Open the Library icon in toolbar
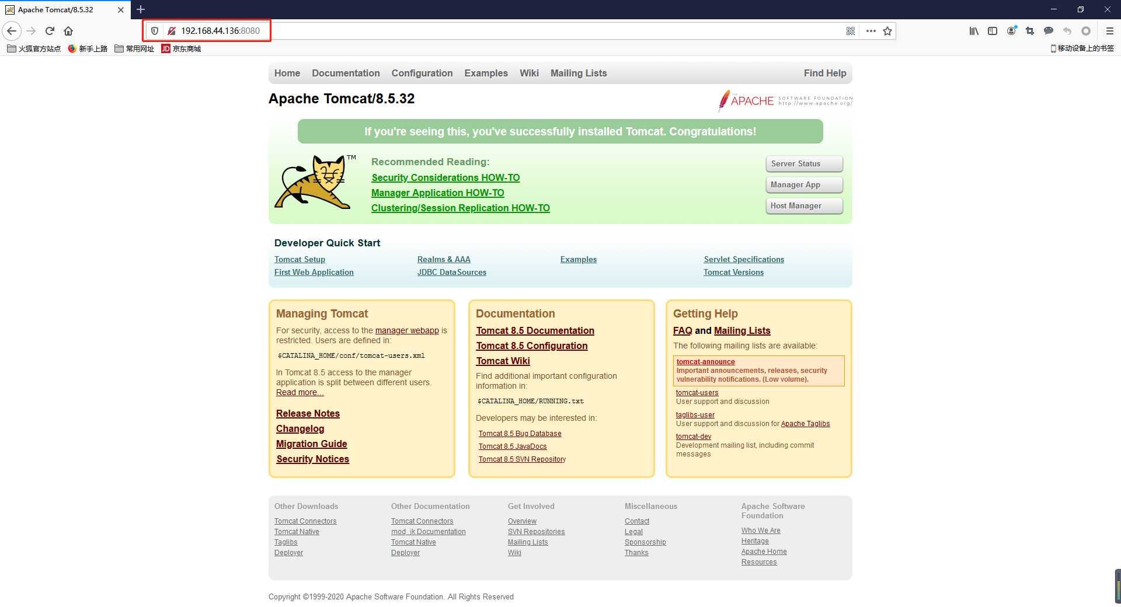Screen dimensions: 1121x607 (974, 31)
